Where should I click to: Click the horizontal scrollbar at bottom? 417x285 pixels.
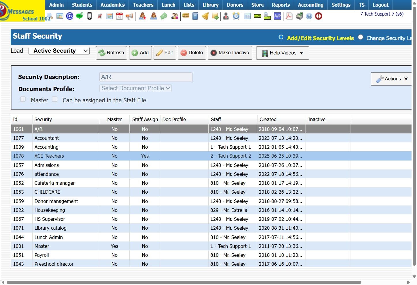pyautogui.click(x=184, y=282)
